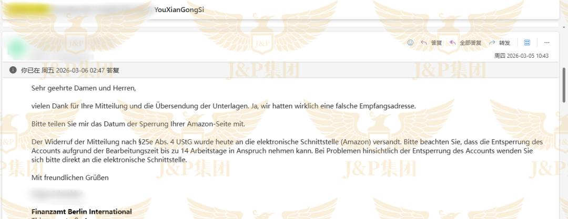The width and height of the screenshot is (568, 219).
Task: Open the apps grid icon
Action: click(x=528, y=43)
